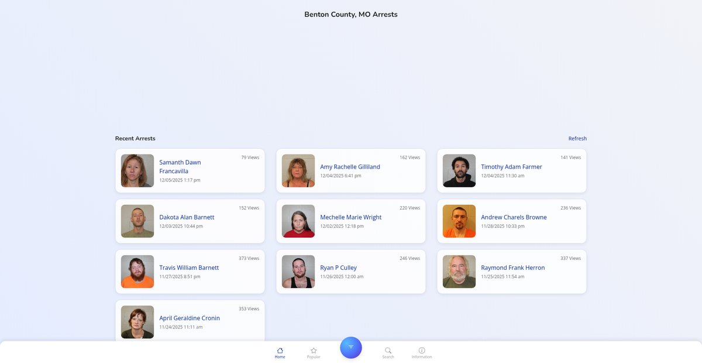This screenshot has height=363, width=702.
Task: Click the date '11/27/2025 8:51 pm'
Action: point(180,276)
